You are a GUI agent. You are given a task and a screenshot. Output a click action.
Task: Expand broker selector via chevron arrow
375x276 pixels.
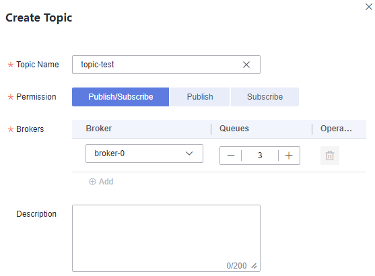click(189, 153)
